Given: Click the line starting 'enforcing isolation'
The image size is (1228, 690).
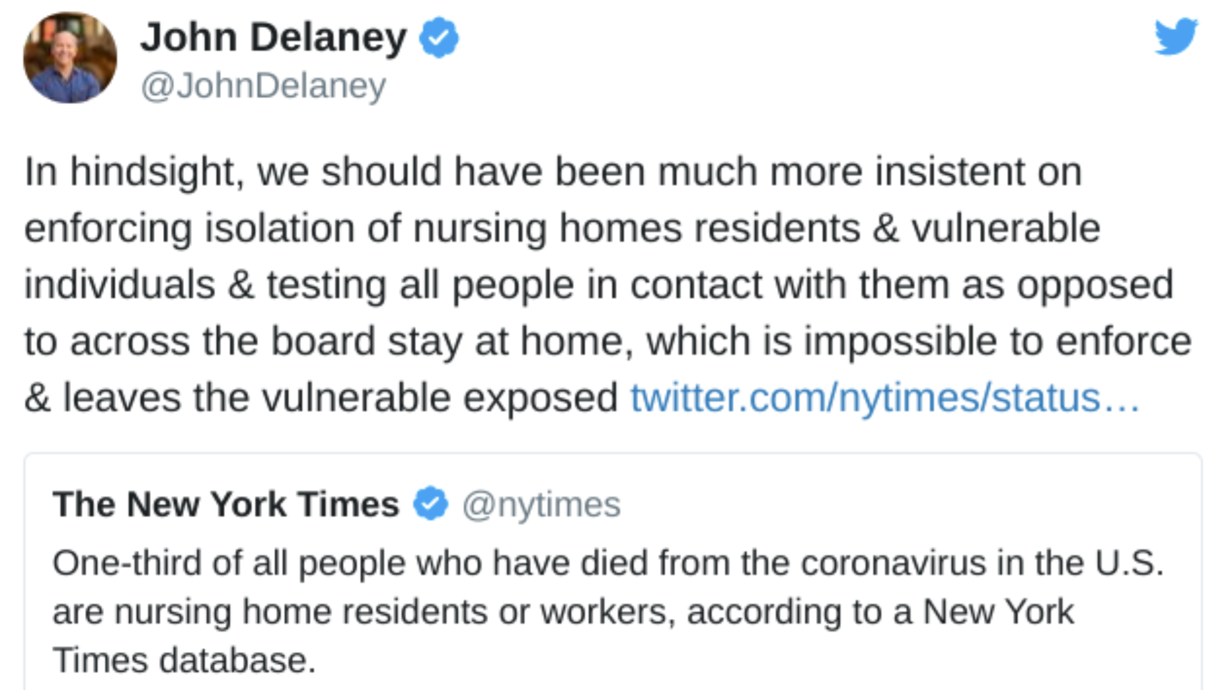Looking at the screenshot, I should point(562,228).
